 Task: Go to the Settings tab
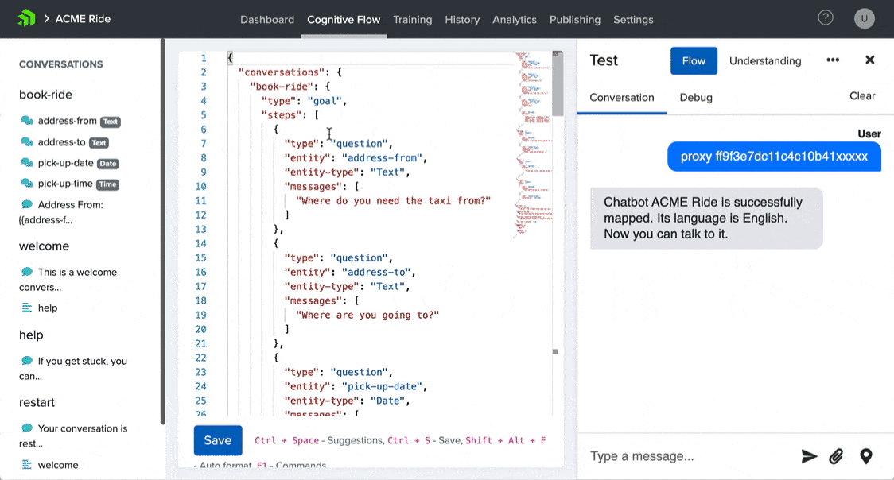click(x=633, y=19)
